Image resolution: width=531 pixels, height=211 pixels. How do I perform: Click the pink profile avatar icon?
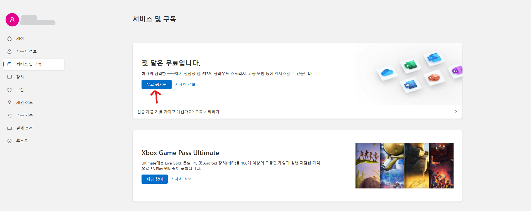(x=12, y=20)
